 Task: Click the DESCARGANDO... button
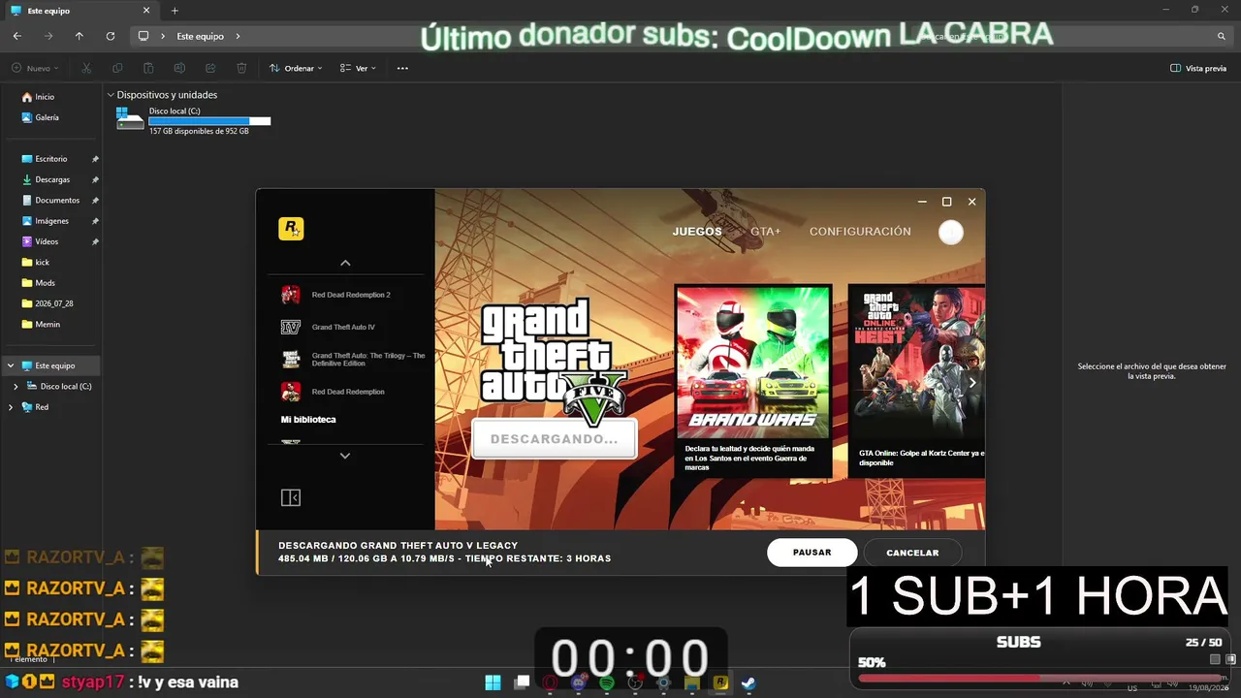(554, 438)
